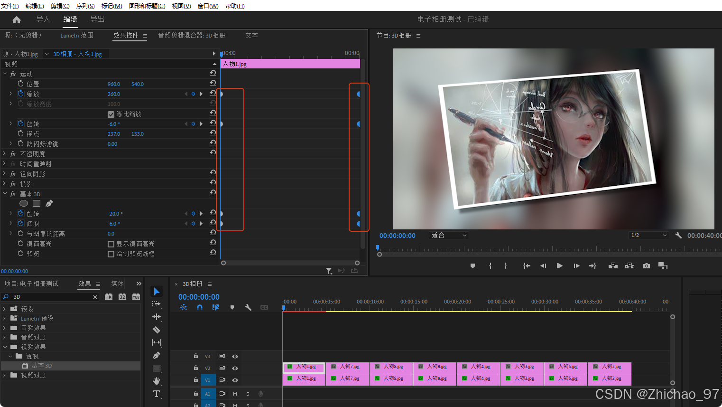
Task: Click the pen mask tool under 基本3D
Action: (49, 203)
